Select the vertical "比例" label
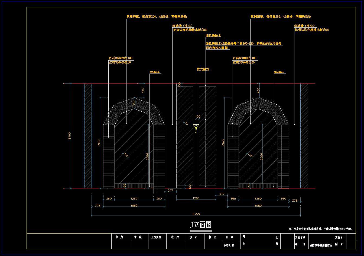The height and width of the screenshot is (256, 364). pyautogui.click(x=277, y=241)
